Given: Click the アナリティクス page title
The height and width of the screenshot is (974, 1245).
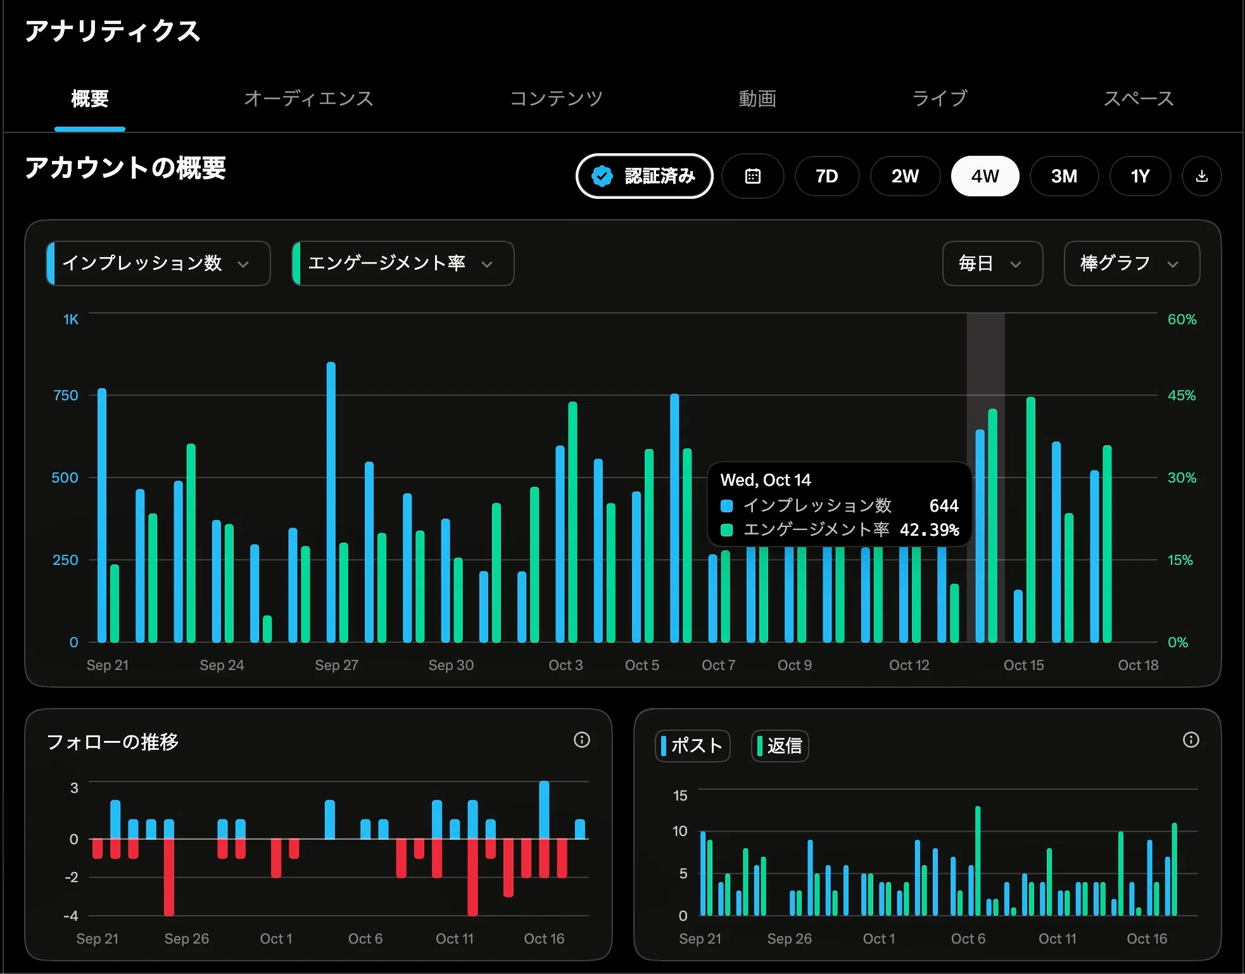Looking at the screenshot, I should 113,30.
